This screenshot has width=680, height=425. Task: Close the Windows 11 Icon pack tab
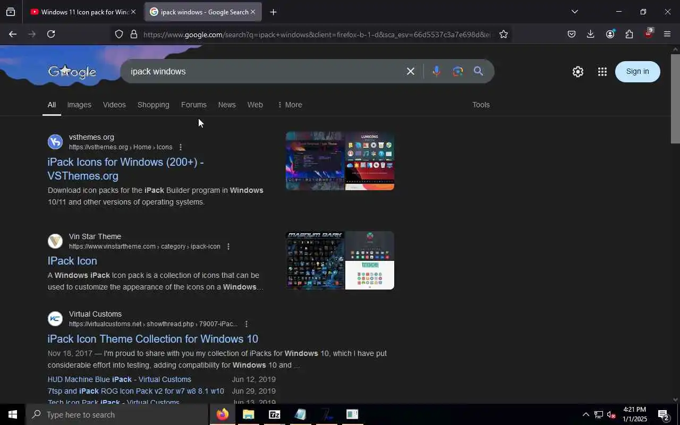tap(133, 12)
